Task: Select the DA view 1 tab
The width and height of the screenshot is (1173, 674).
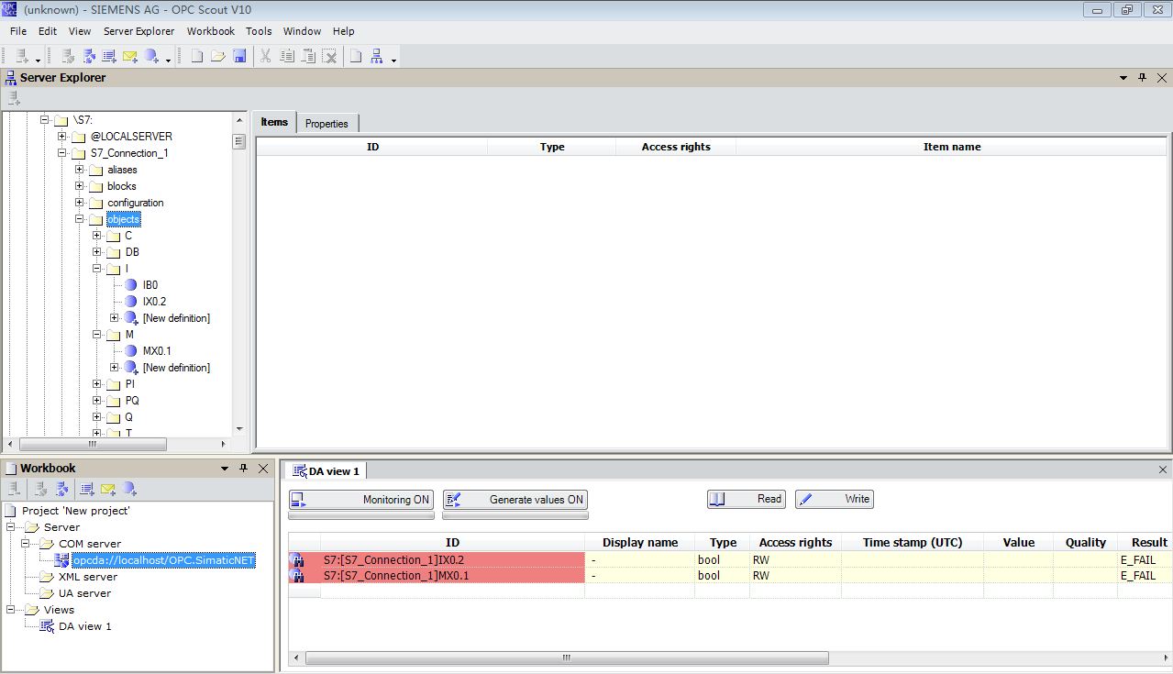Action: (326, 470)
